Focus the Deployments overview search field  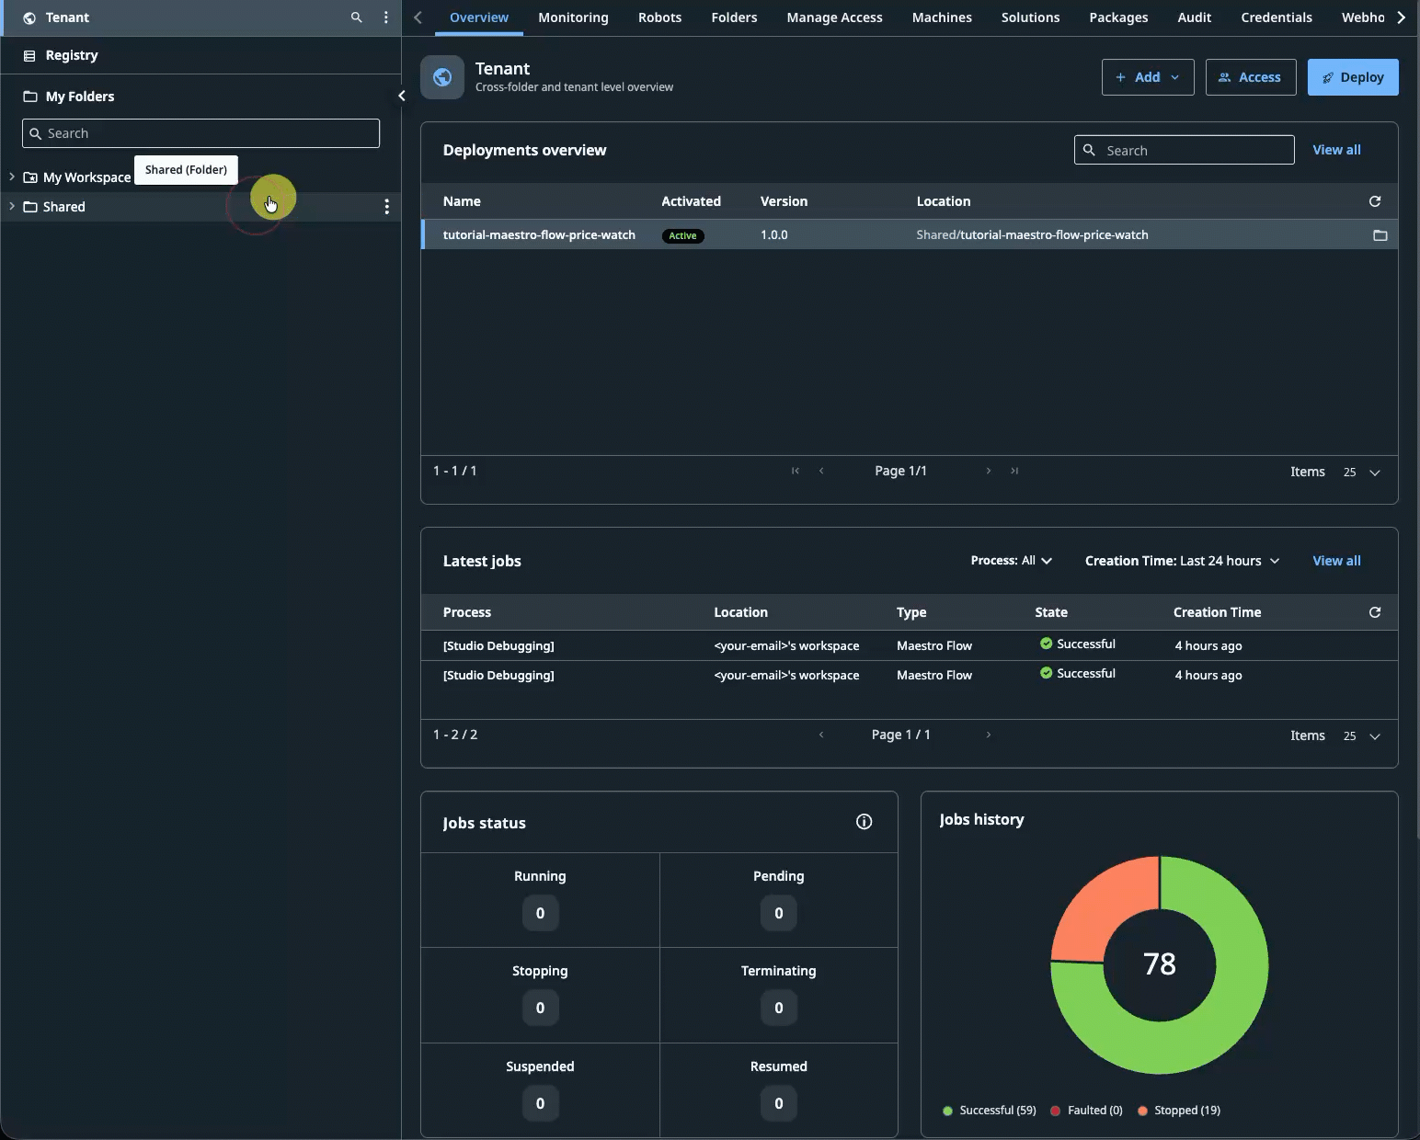click(x=1185, y=150)
